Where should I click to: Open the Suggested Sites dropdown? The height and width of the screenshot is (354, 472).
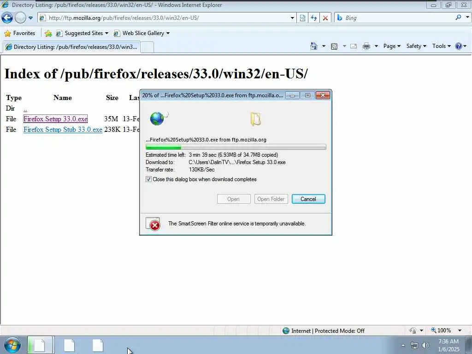tap(82, 33)
